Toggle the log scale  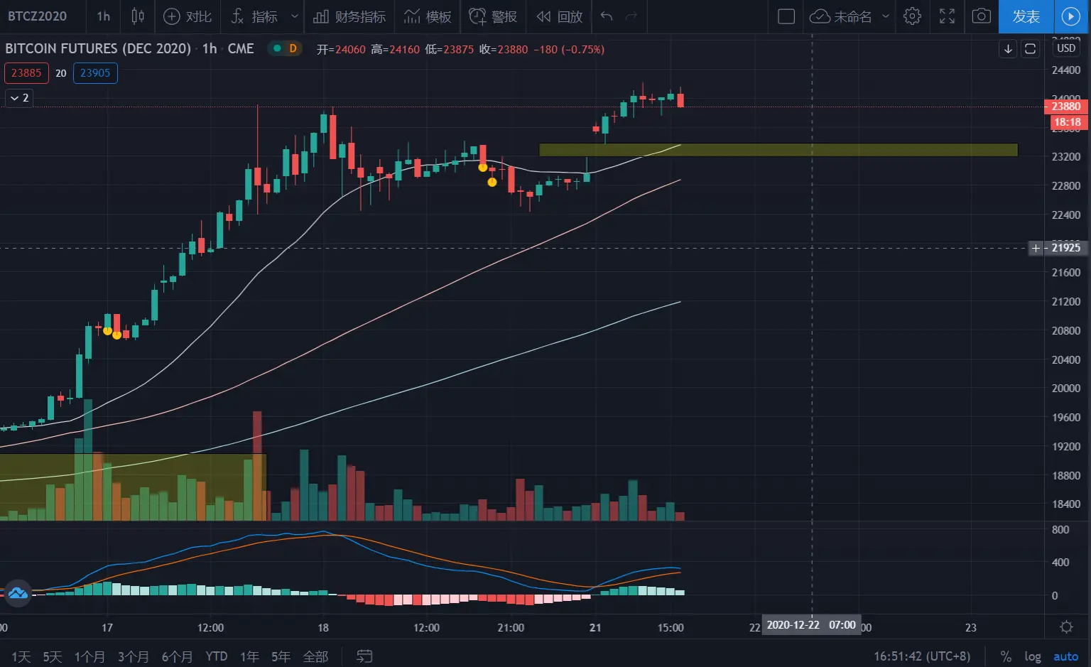click(1033, 656)
